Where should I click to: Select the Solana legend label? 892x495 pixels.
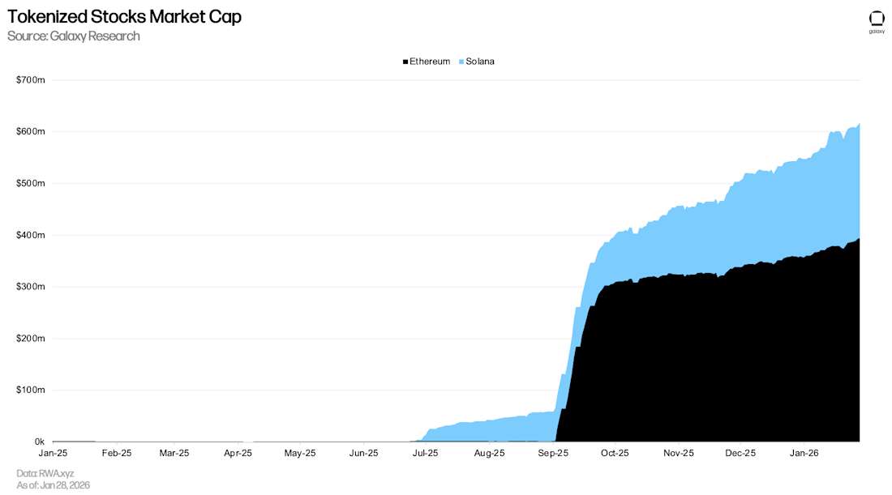coord(479,62)
